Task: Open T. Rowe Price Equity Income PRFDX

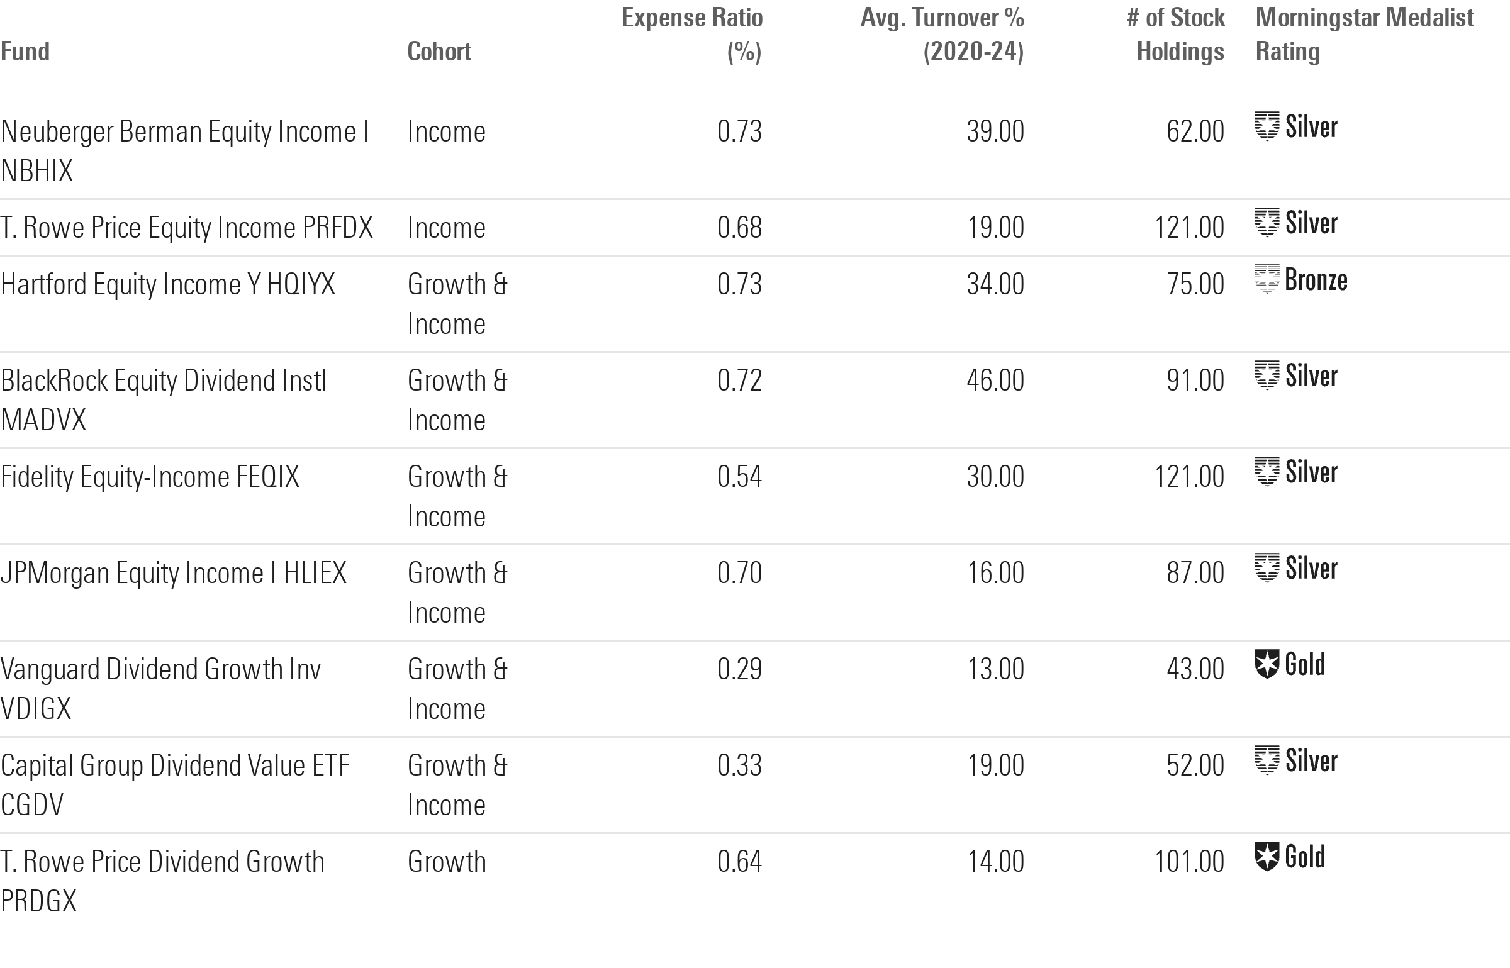Action: (x=186, y=228)
